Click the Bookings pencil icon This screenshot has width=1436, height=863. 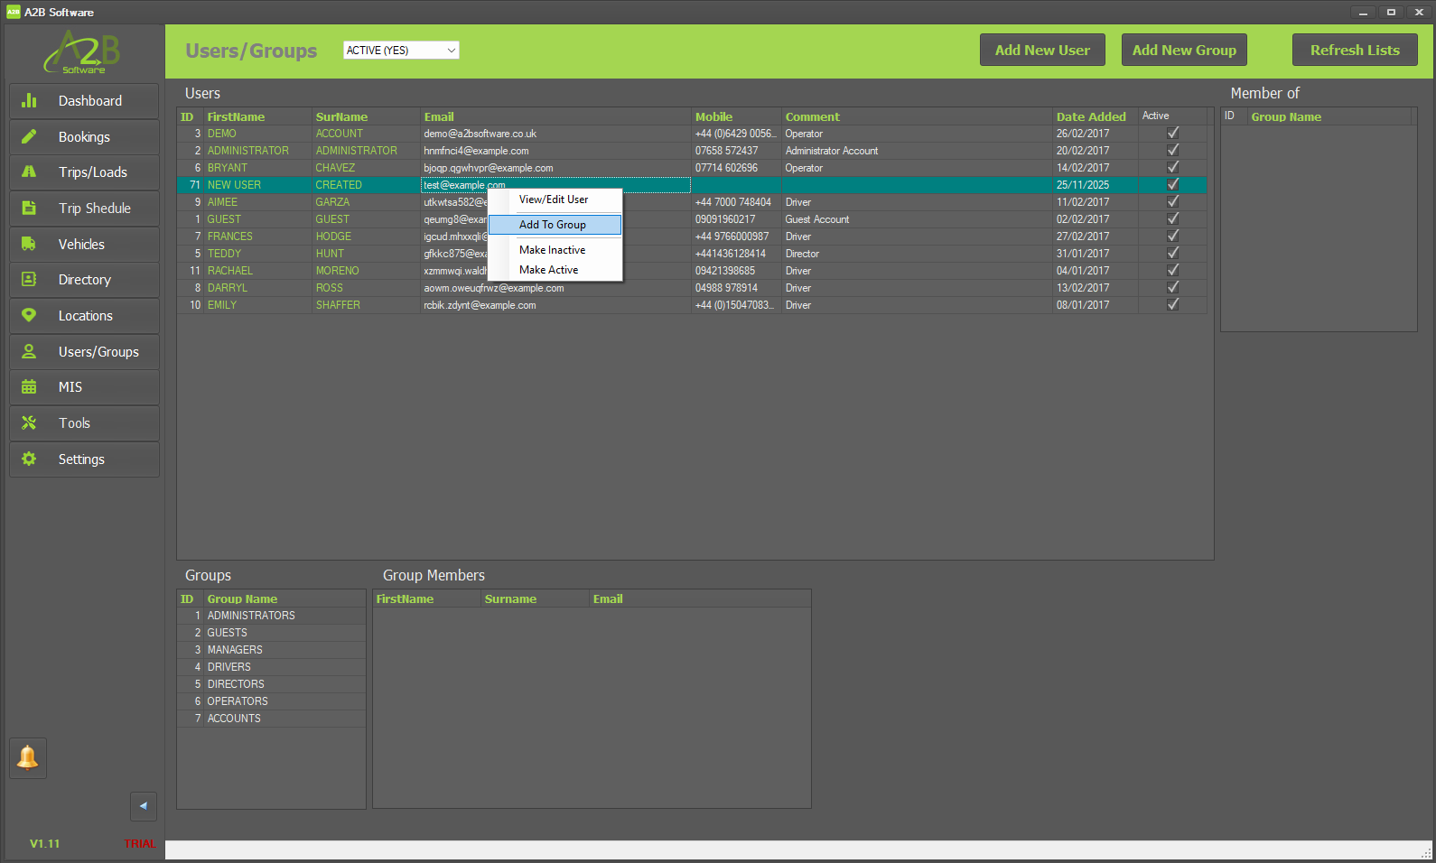[29, 136]
